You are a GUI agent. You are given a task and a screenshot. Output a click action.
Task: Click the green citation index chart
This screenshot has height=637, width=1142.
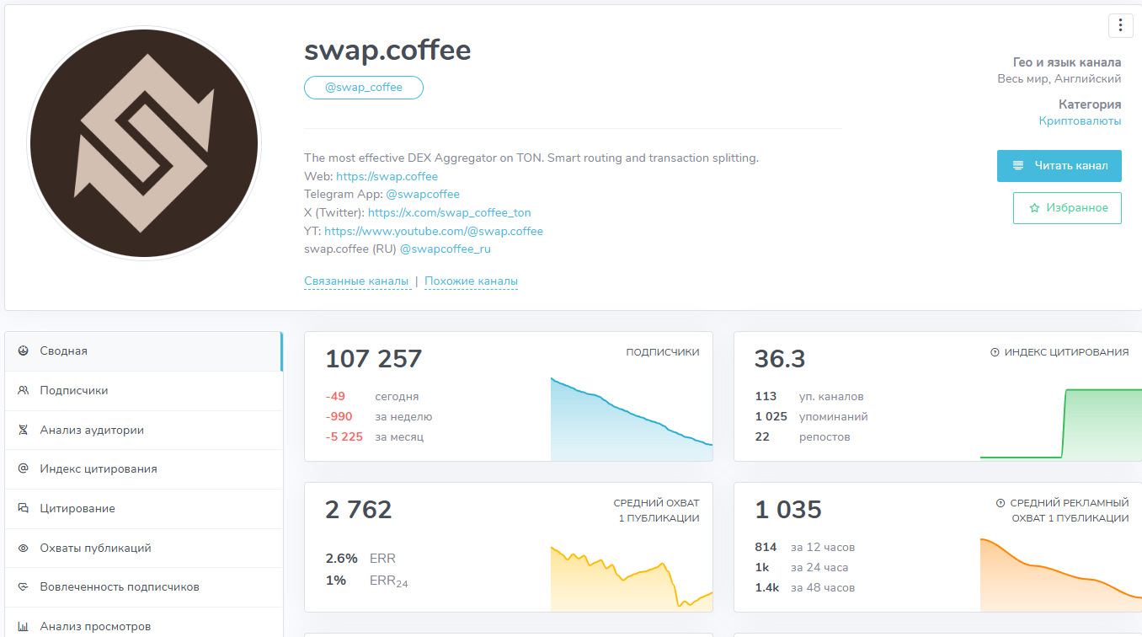click(1061, 424)
